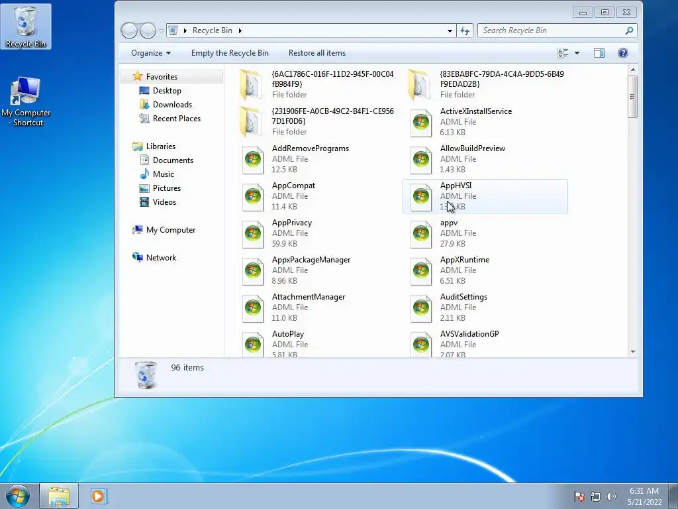The height and width of the screenshot is (509, 678).
Task: Select the AllowBuildPreview file icon
Action: (420, 160)
